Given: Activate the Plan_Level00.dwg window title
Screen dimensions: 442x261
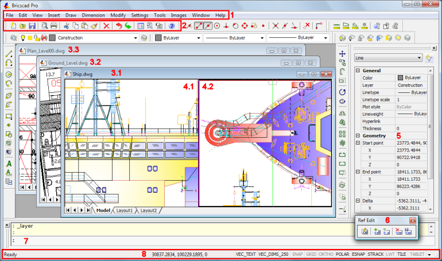Looking at the screenshot, I should click(46, 50).
